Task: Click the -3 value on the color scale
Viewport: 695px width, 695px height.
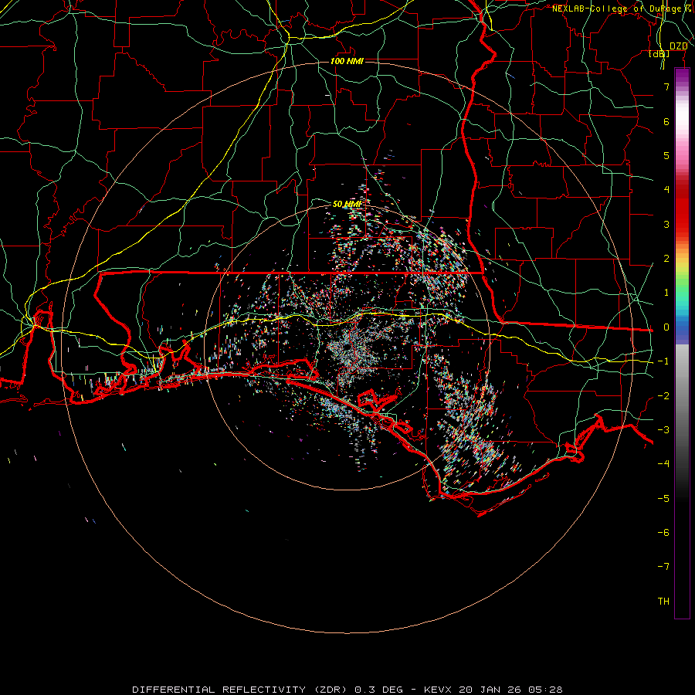Action: (663, 430)
